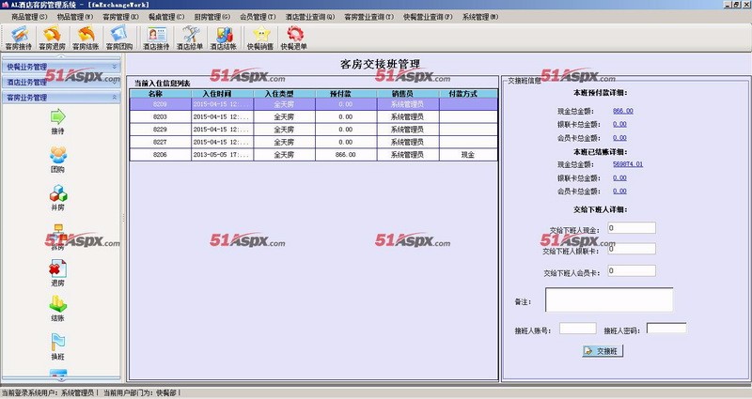Screen dimensions: 752x399
Task: Focus the 接班人账号 input field
Action: (578, 328)
